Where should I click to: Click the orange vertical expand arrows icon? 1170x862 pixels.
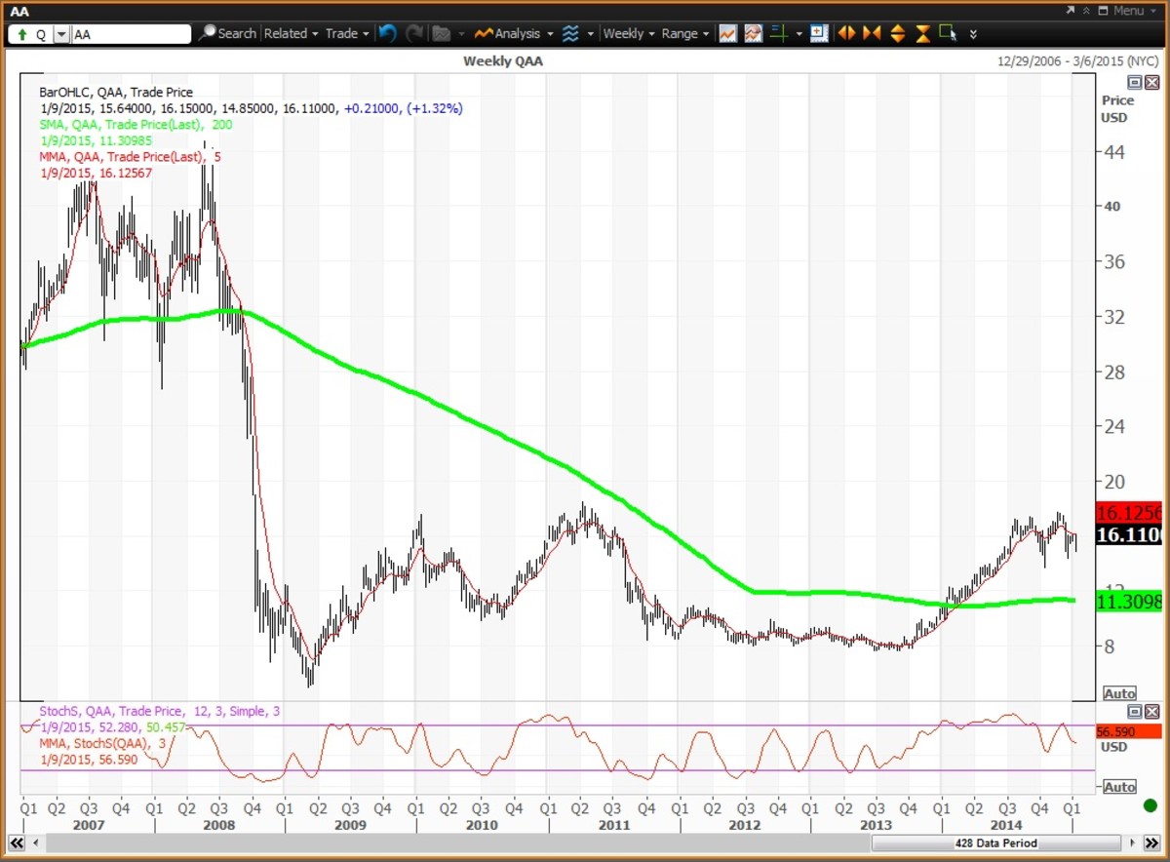click(897, 33)
